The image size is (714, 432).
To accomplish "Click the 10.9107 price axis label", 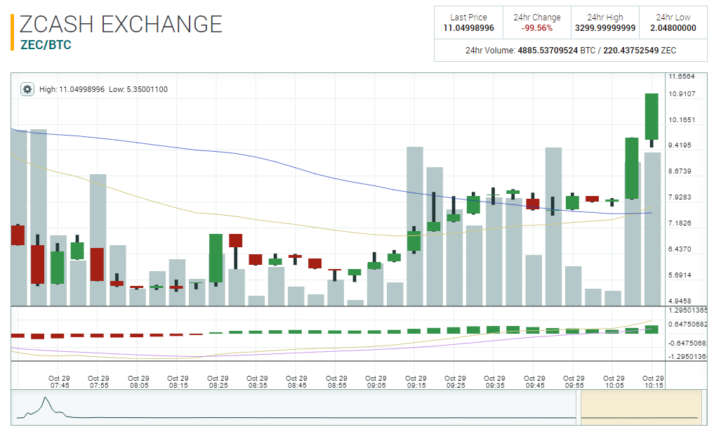I will click(x=681, y=94).
